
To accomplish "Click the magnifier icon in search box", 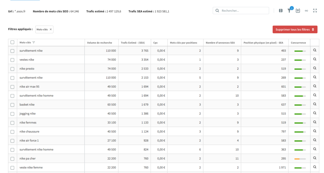I will 217,10.
